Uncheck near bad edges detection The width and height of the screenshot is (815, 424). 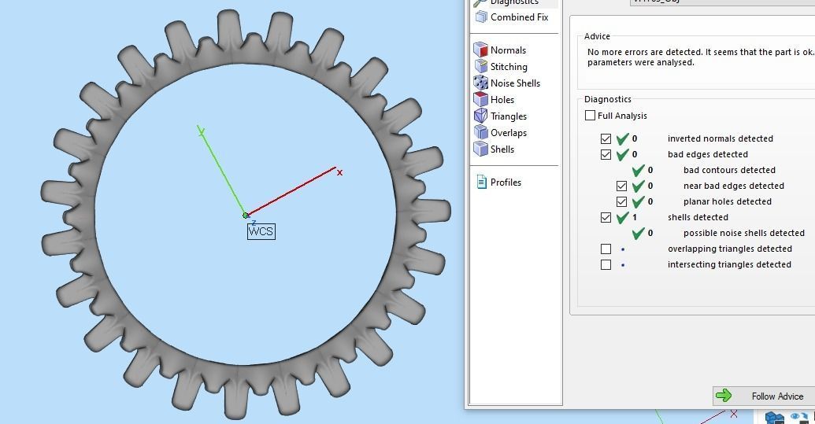coord(621,186)
